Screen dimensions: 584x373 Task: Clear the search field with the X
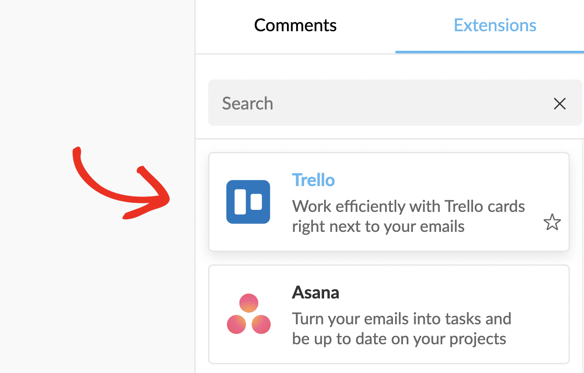pos(559,103)
